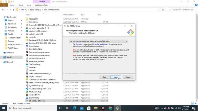Click the taskbar search box
The width and height of the screenshot is (198, 111).
pos(32,108)
